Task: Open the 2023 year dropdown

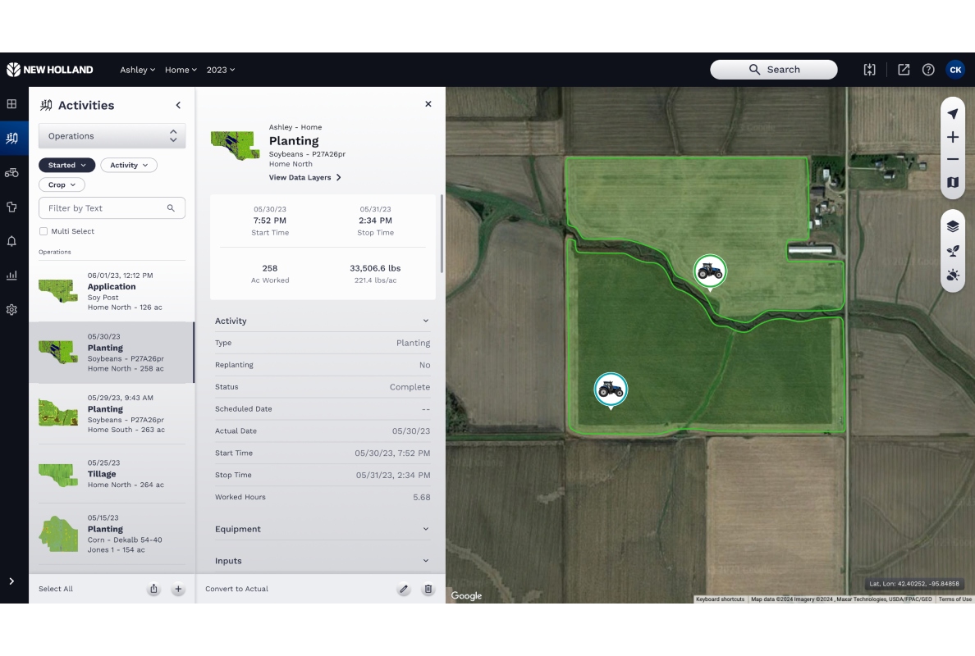Action: tap(221, 70)
